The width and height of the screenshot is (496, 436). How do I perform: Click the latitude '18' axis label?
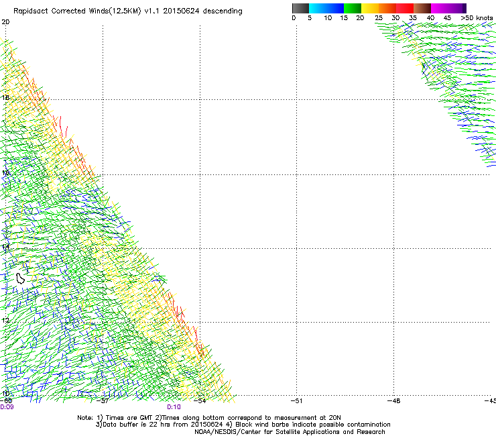5,97
